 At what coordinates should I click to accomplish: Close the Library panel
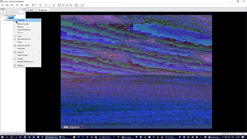pos(24,9)
